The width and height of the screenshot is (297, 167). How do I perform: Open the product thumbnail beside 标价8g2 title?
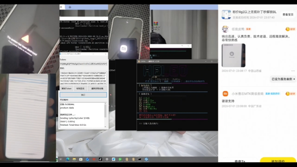[x=226, y=14]
